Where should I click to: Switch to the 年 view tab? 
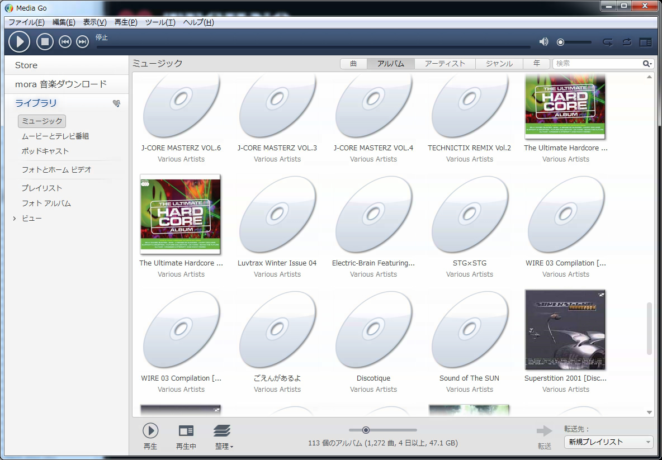coord(536,63)
